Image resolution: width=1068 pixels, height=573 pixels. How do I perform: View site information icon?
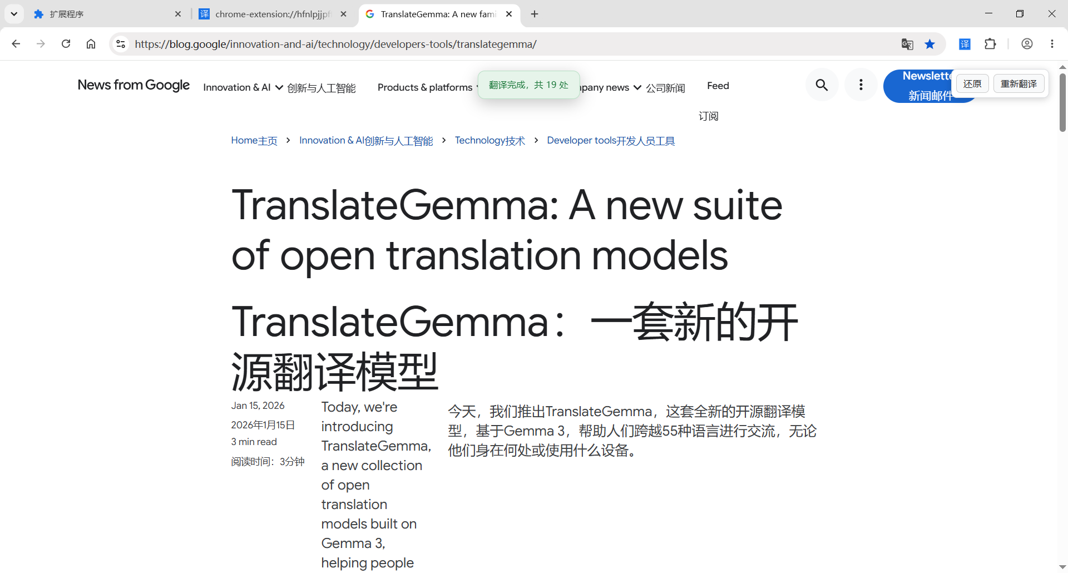pos(120,44)
